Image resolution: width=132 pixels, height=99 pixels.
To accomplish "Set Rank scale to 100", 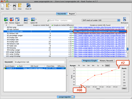I will pos(124,83).
